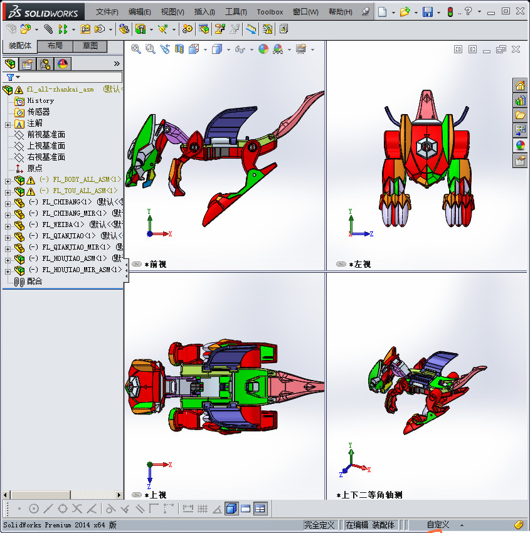Enable Section View

[179, 49]
